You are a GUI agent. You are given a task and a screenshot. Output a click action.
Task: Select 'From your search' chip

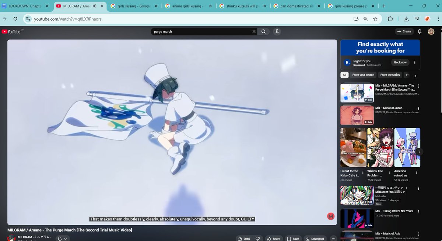point(363,75)
